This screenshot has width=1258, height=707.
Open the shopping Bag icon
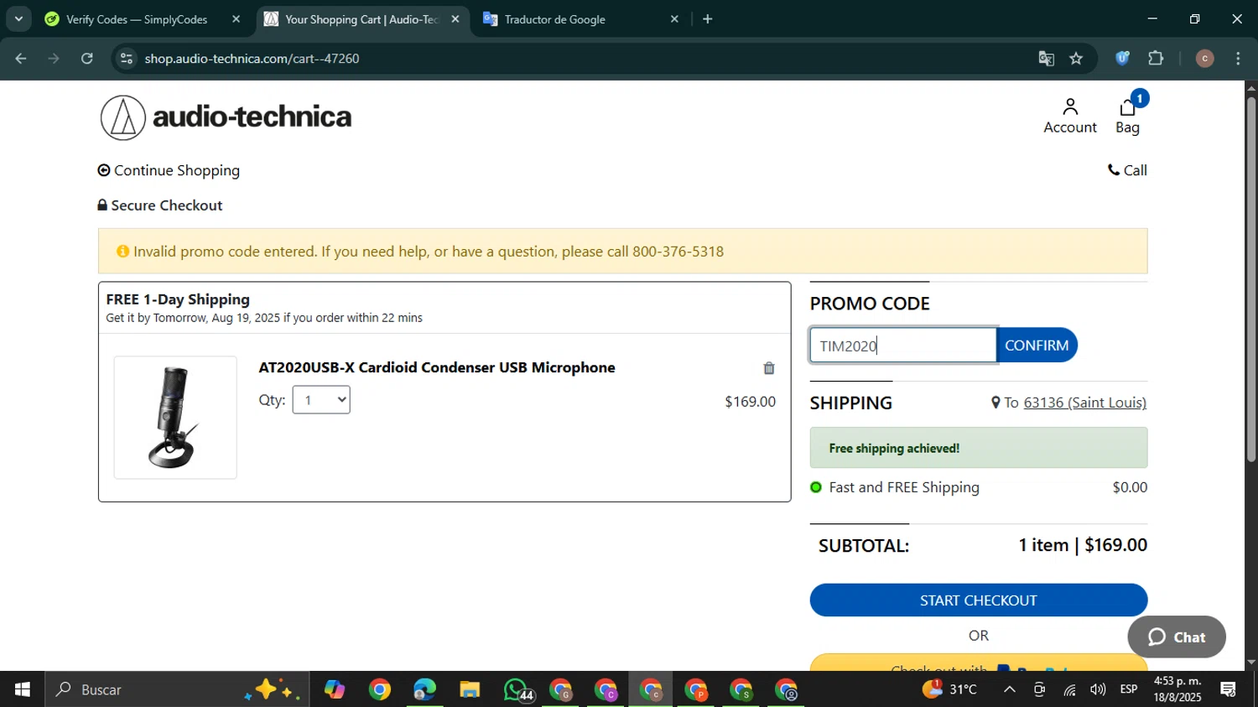(x=1128, y=114)
